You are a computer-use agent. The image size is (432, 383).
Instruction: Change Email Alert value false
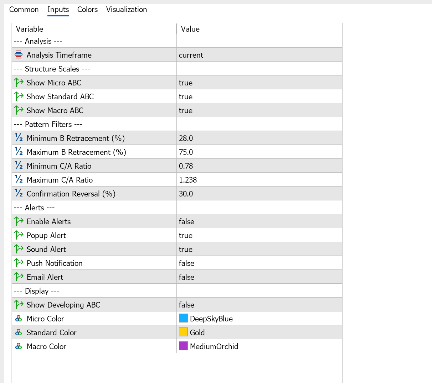click(x=259, y=277)
